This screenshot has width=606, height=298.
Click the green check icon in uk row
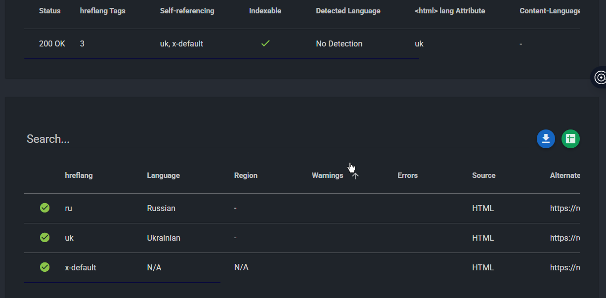pyautogui.click(x=45, y=238)
